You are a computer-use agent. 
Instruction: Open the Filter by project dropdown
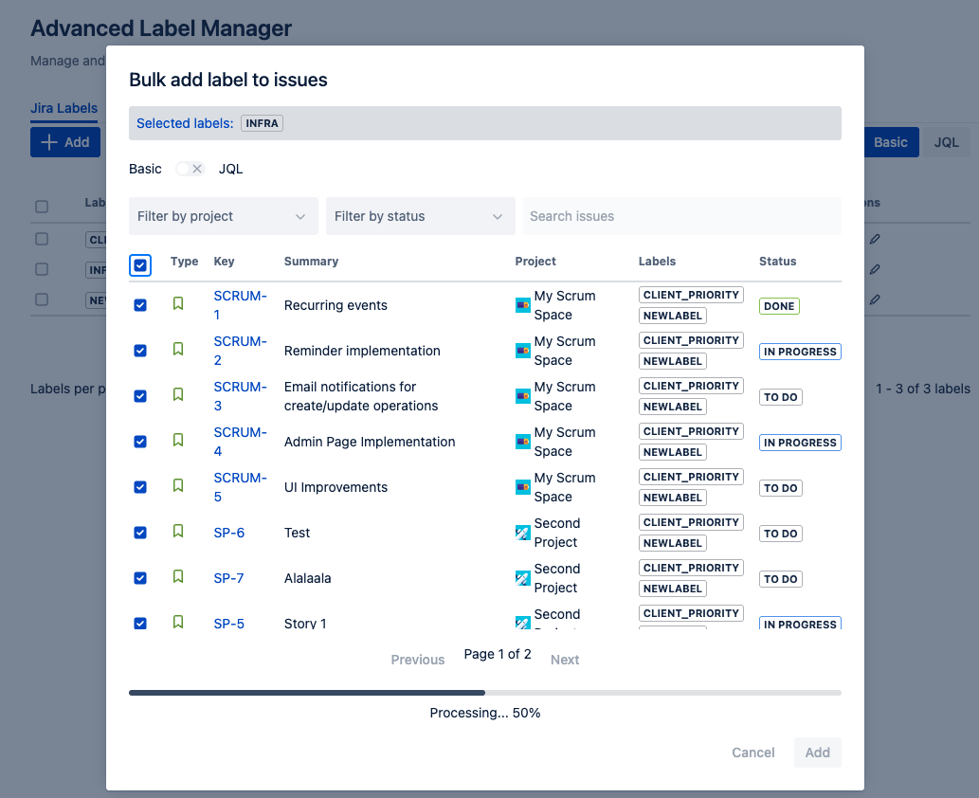223,216
